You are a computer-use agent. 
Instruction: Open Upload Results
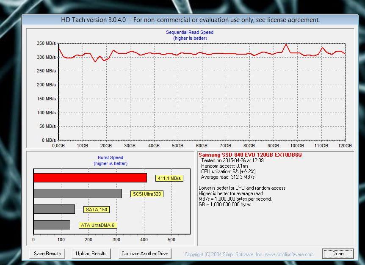[x=91, y=254]
